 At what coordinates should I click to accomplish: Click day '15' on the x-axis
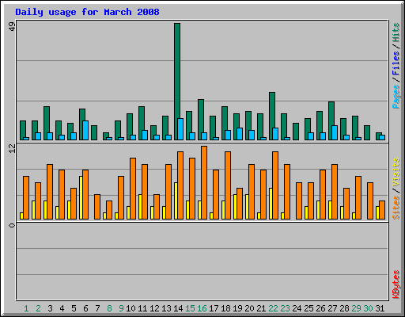pos(190,308)
